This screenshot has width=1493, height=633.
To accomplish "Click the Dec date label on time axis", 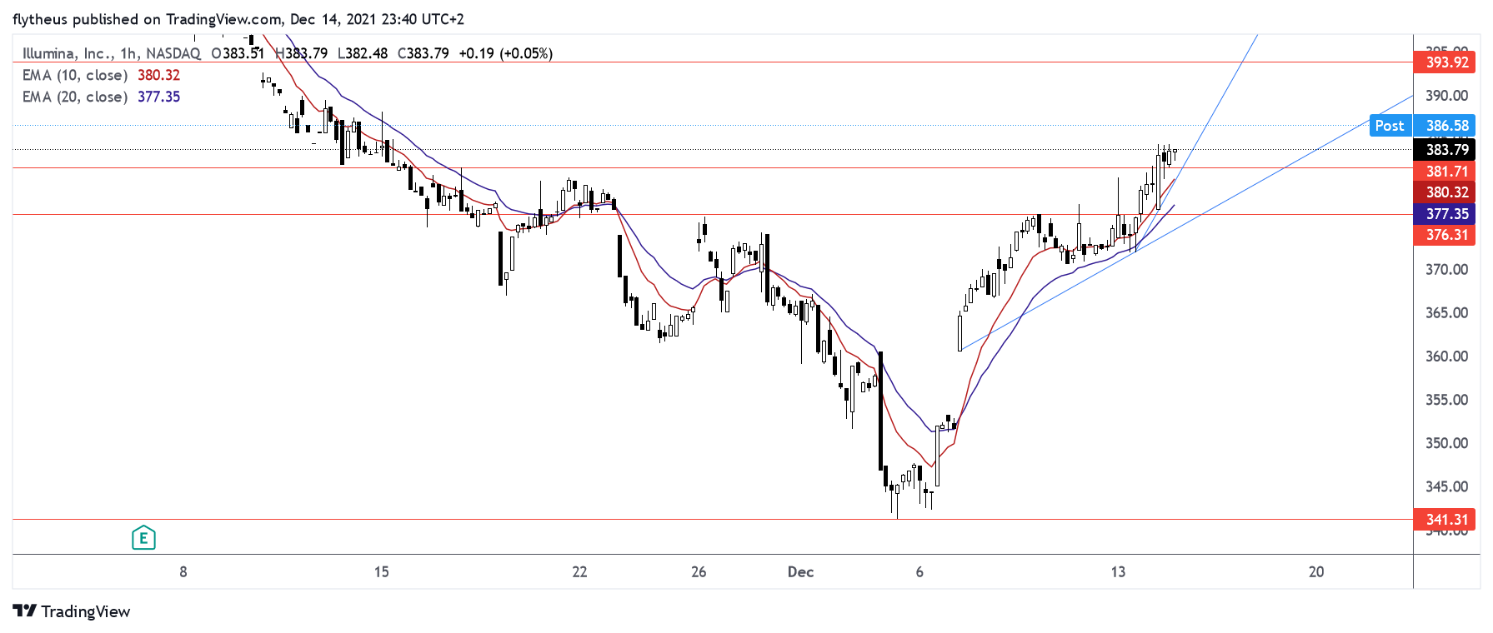I will click(800, 571).
